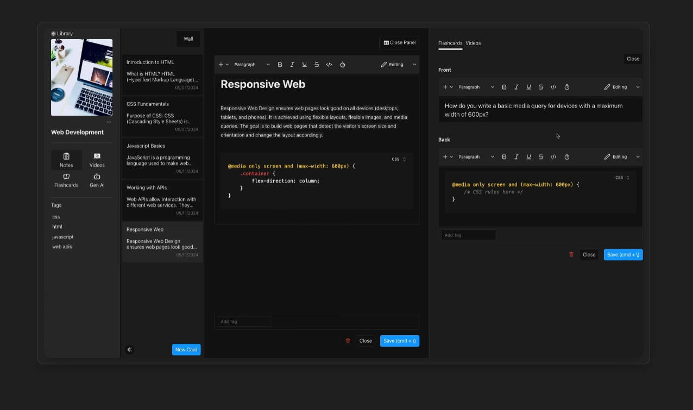The height and width of the screenshot is (410, 693).
Task: Delete the flashcard with the trash icon
Action: pyautogui.click(x=571, y=255)
